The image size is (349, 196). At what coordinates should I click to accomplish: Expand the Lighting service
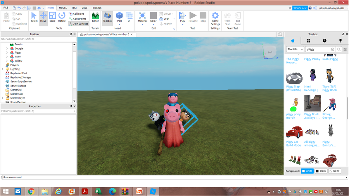[x=3, y=69]
